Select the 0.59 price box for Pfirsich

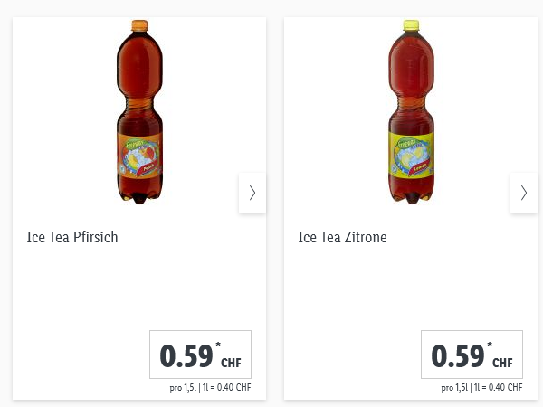200,355
